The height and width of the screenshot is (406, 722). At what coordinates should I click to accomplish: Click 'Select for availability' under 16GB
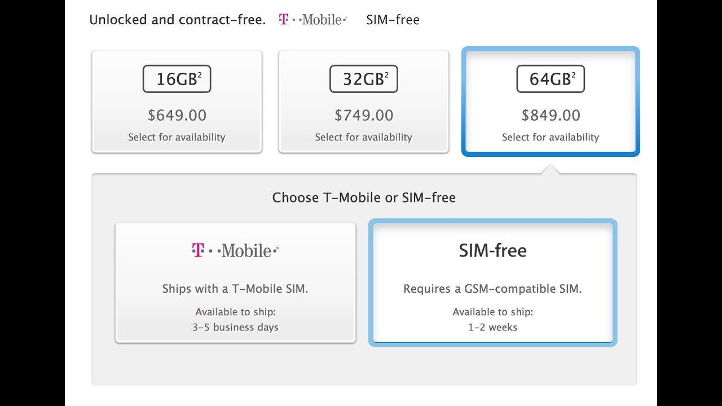point(177,137)
